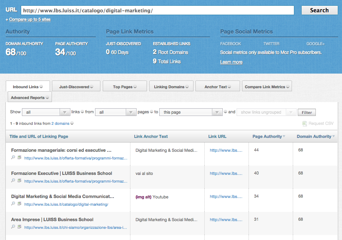Select the Anchor Text tab
Image resolution: width=342 pixels, height=240 pixels.
click(218, 86)
